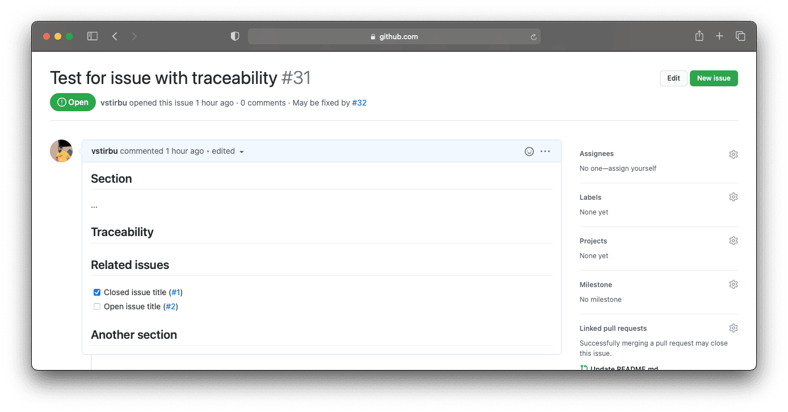Follow the #2 open issue link
This screenshot has width=788, height=412.
pos(171,306)
